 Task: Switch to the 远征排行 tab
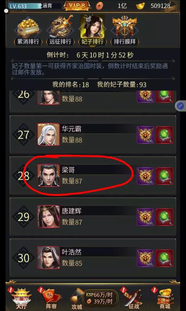(60, 30)
